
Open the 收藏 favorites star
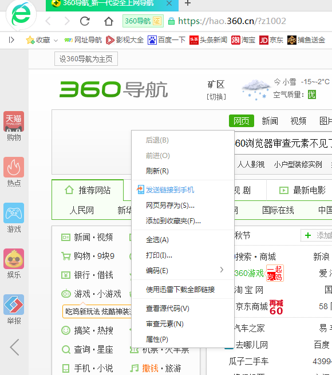point(30,40)
